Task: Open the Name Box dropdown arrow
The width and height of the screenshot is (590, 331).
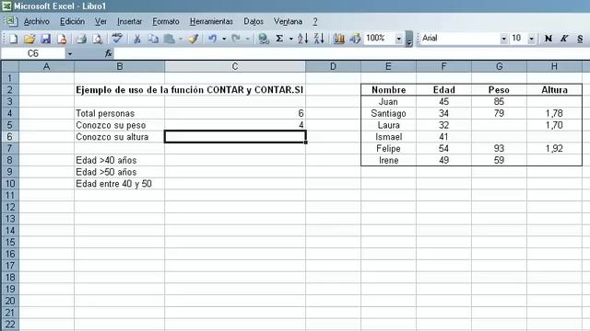Action: [x=70, y=54]
